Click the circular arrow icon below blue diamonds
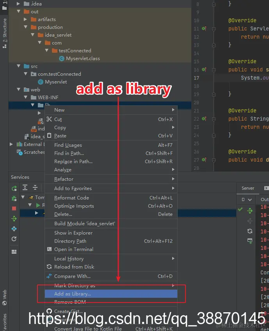 click(14, 239)
